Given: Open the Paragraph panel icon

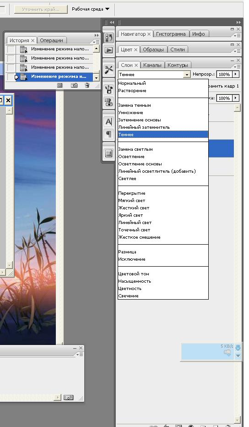Looking at the screenshot, I should click(x=108, y=134).
